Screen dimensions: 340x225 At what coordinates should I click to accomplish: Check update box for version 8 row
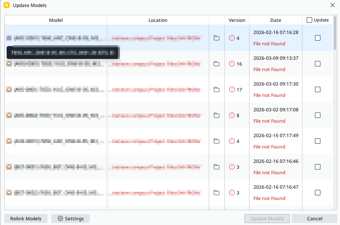point(317,115)
